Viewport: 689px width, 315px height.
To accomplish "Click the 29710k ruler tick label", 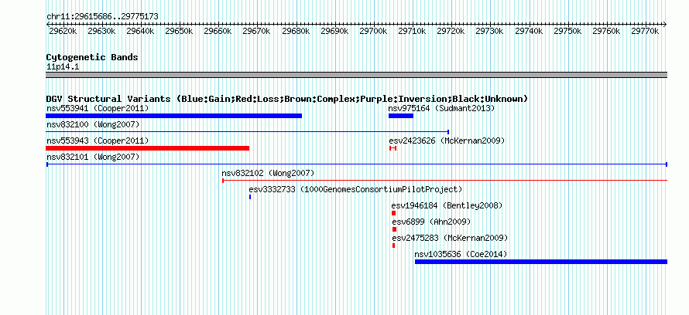I will pyautogui.click(x=412, y=31).
